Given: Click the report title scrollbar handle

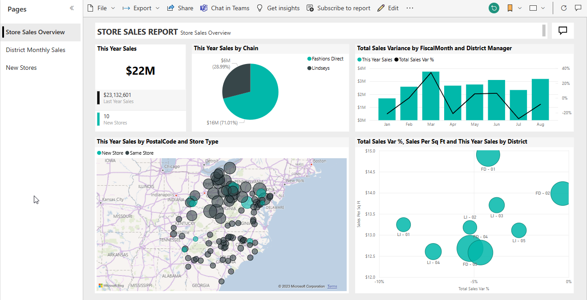Looking at the screenshot, I should pyautogui.click(x=544, y=31).
